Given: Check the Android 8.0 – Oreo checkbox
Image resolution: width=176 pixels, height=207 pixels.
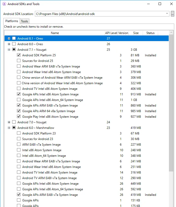Looking at the screenshot, I should pos(14,44).
